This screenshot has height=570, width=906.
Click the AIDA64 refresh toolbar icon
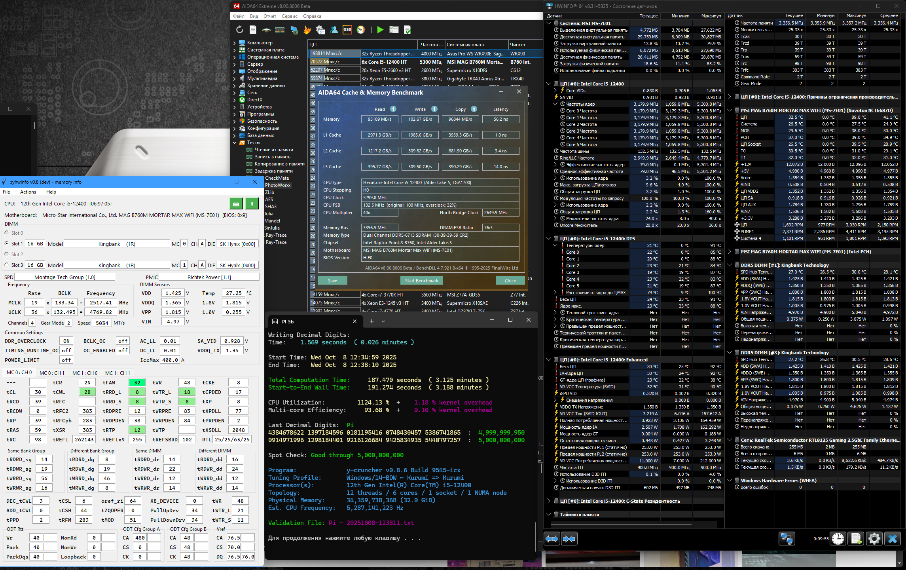[239, 30]
